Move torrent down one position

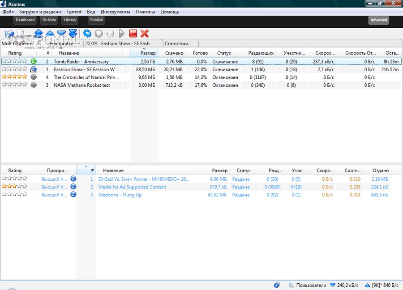click(x=61, y=34)
